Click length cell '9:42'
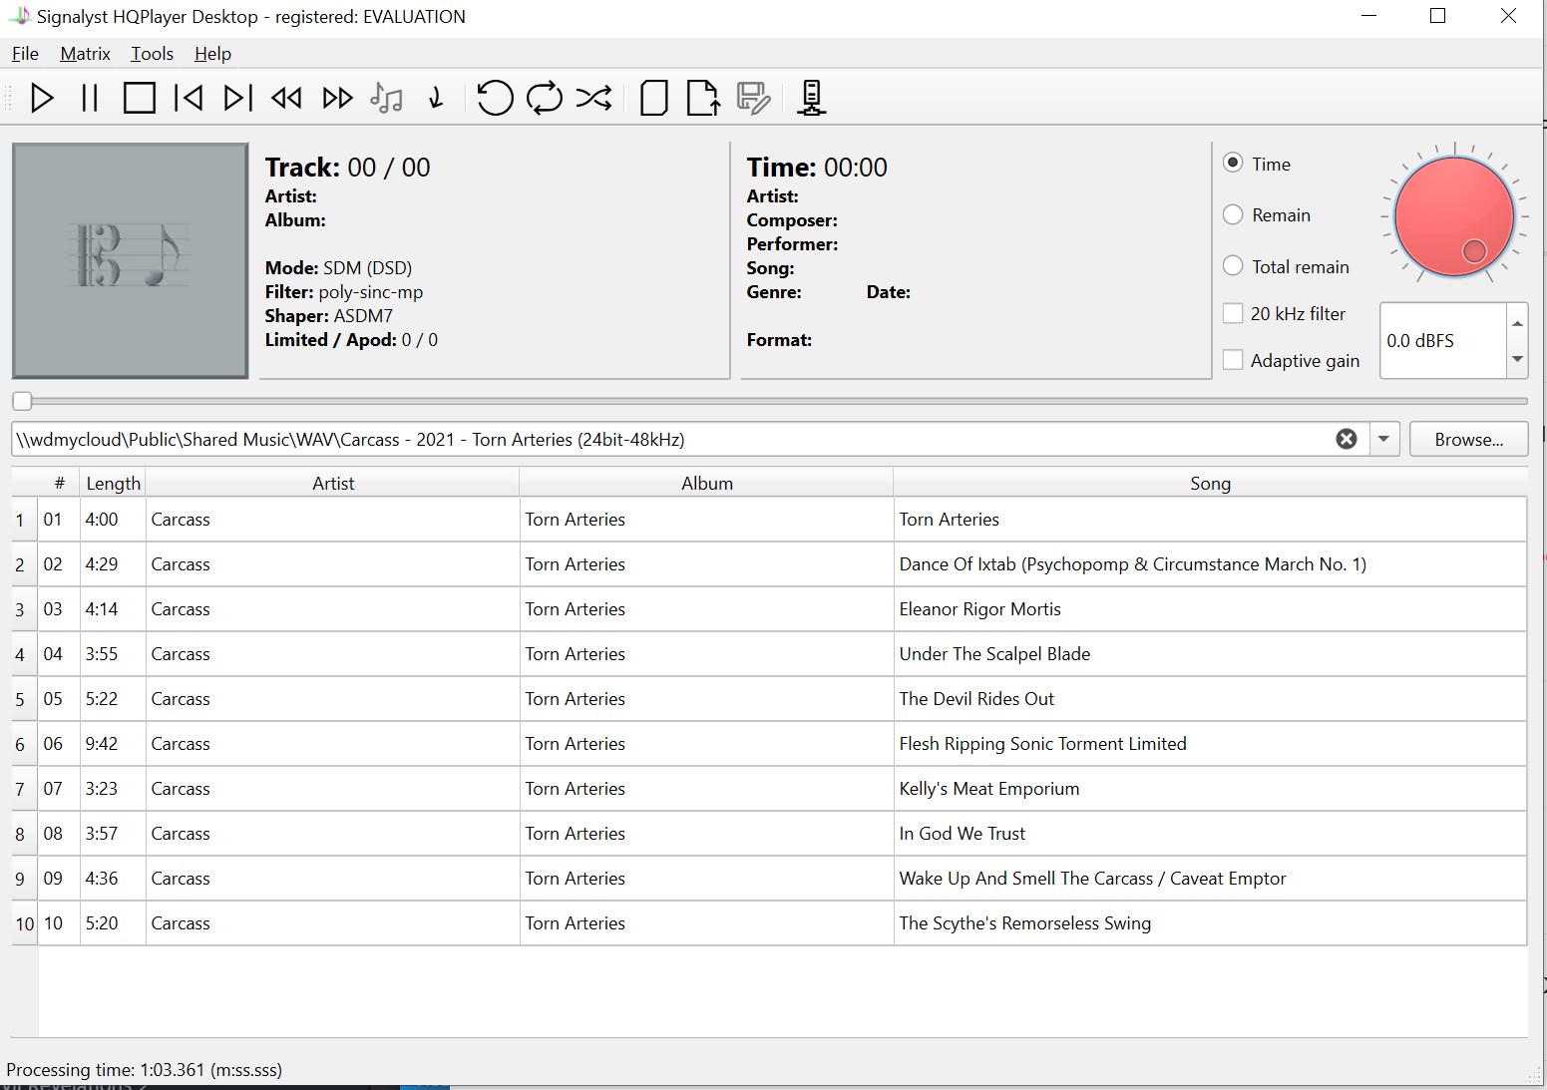 tap(113, 744)
